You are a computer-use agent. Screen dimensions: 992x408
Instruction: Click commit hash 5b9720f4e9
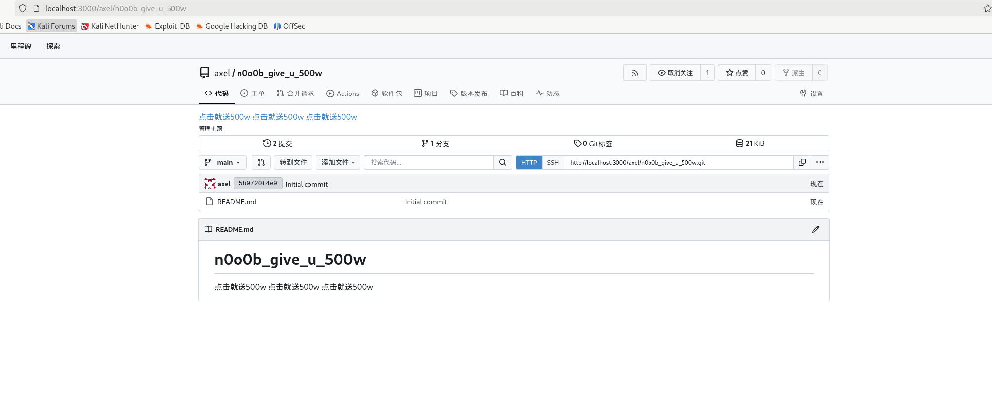(x=258, y=183)
